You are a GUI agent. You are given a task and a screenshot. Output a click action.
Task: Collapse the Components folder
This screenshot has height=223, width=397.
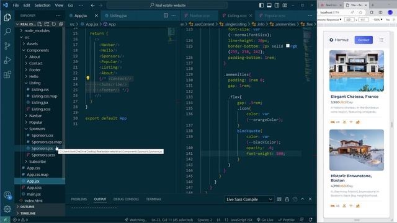pyautogui.click(x=38, y=50)
